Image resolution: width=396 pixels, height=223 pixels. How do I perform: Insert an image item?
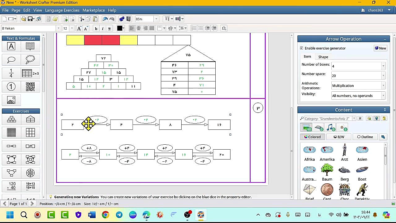(x=11, y=100)
